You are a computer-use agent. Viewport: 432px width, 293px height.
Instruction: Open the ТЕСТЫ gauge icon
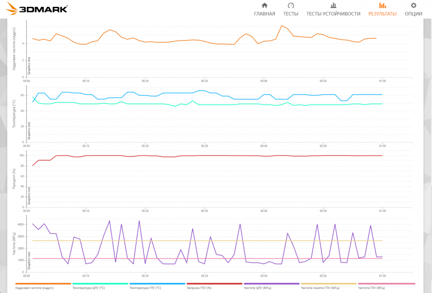pos(291,6)
